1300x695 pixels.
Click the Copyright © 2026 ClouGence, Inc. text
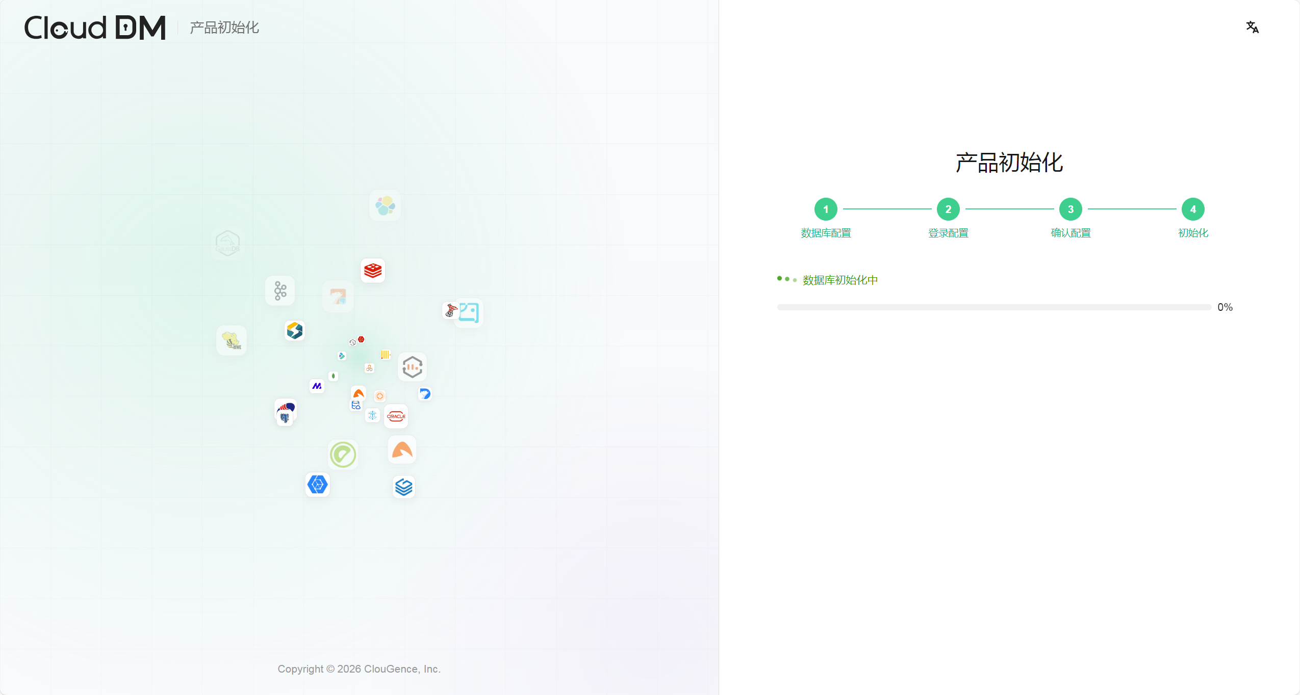(x=359, y=669)
